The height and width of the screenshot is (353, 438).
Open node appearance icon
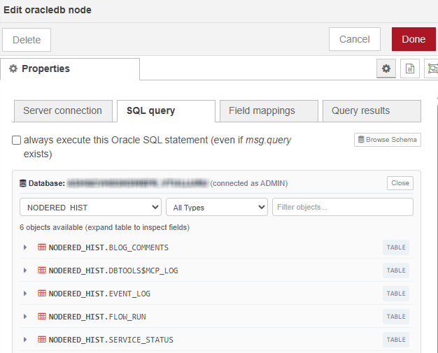point(432,69)
